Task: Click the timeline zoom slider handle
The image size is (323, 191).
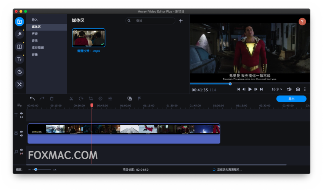Action: click(x=35, y=170)
